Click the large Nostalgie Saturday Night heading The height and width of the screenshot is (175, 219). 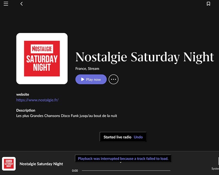pos(145,57)
